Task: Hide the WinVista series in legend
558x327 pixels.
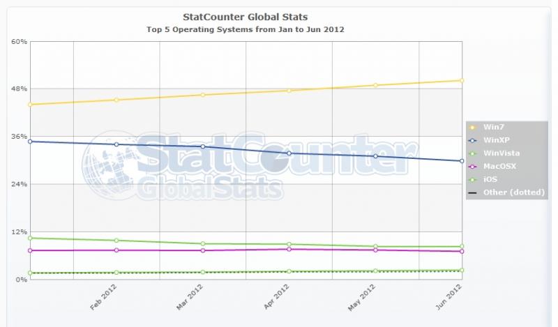Action: point(502,153)
